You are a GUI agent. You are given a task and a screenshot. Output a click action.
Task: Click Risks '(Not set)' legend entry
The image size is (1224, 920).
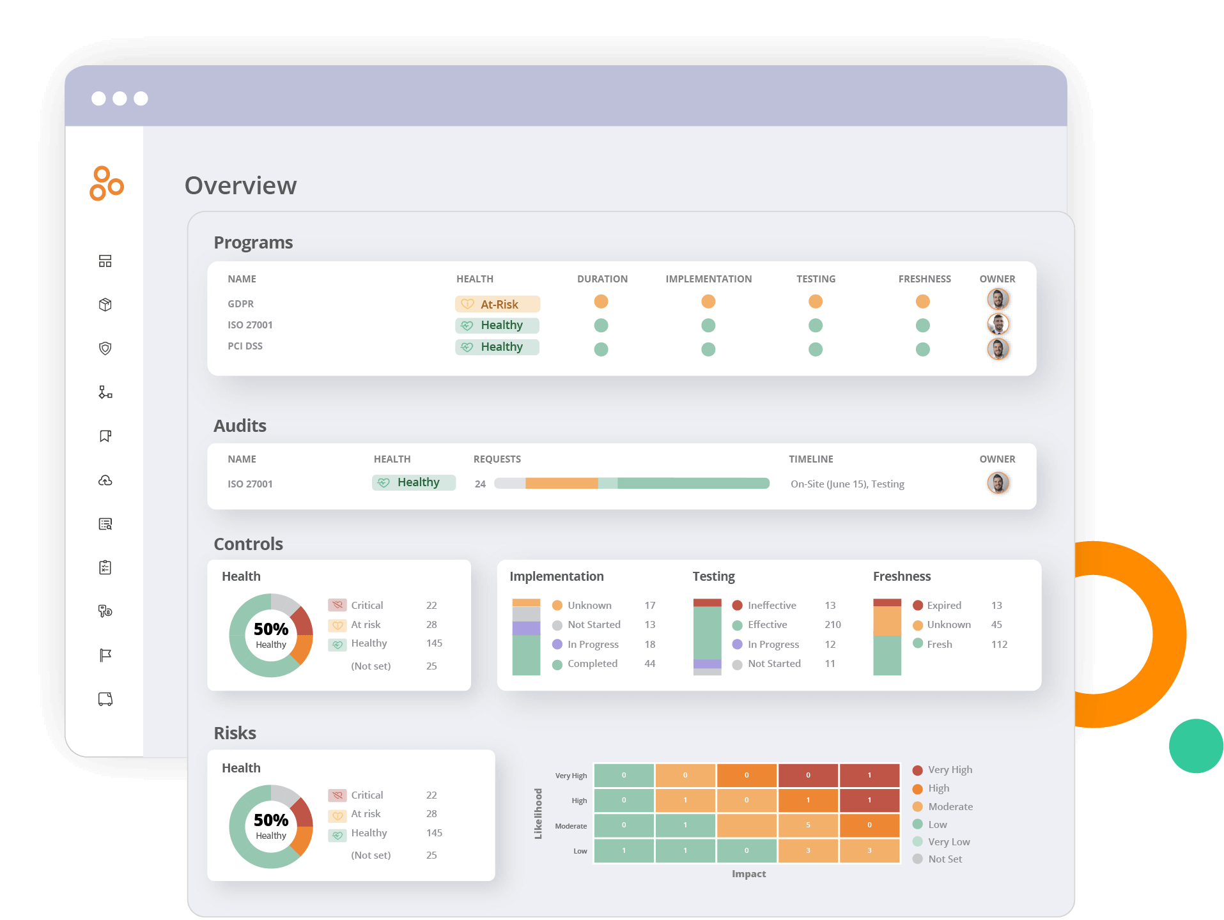(394, 855)
